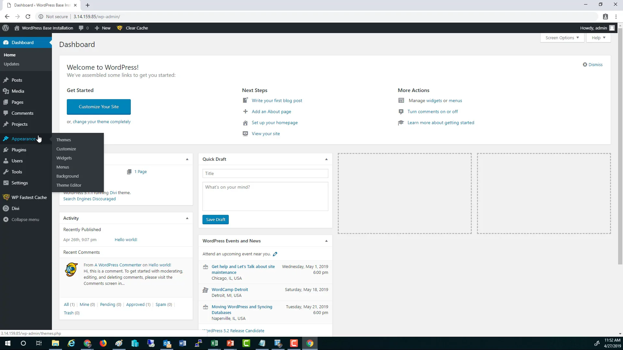Select Widgets from the Appearance submenu
The image size is (623, 350).
[64, 158]
